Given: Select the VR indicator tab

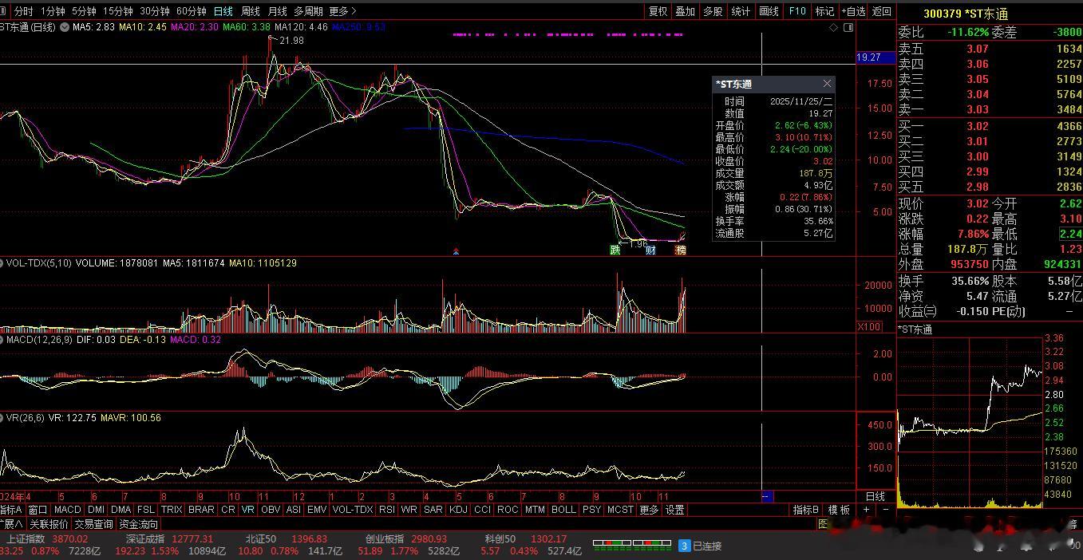Looking at the screenshot, I should click(247, 510).
